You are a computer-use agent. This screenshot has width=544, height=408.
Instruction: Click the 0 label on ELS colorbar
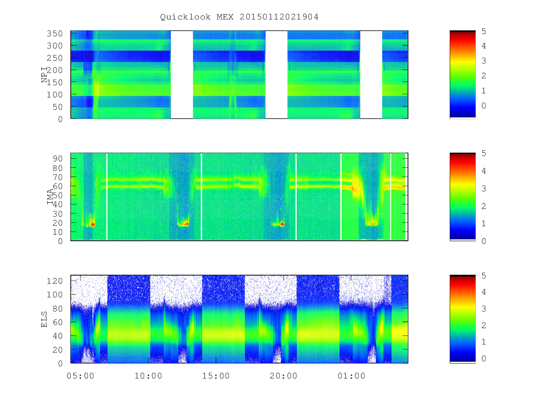[x=484, y=359]
